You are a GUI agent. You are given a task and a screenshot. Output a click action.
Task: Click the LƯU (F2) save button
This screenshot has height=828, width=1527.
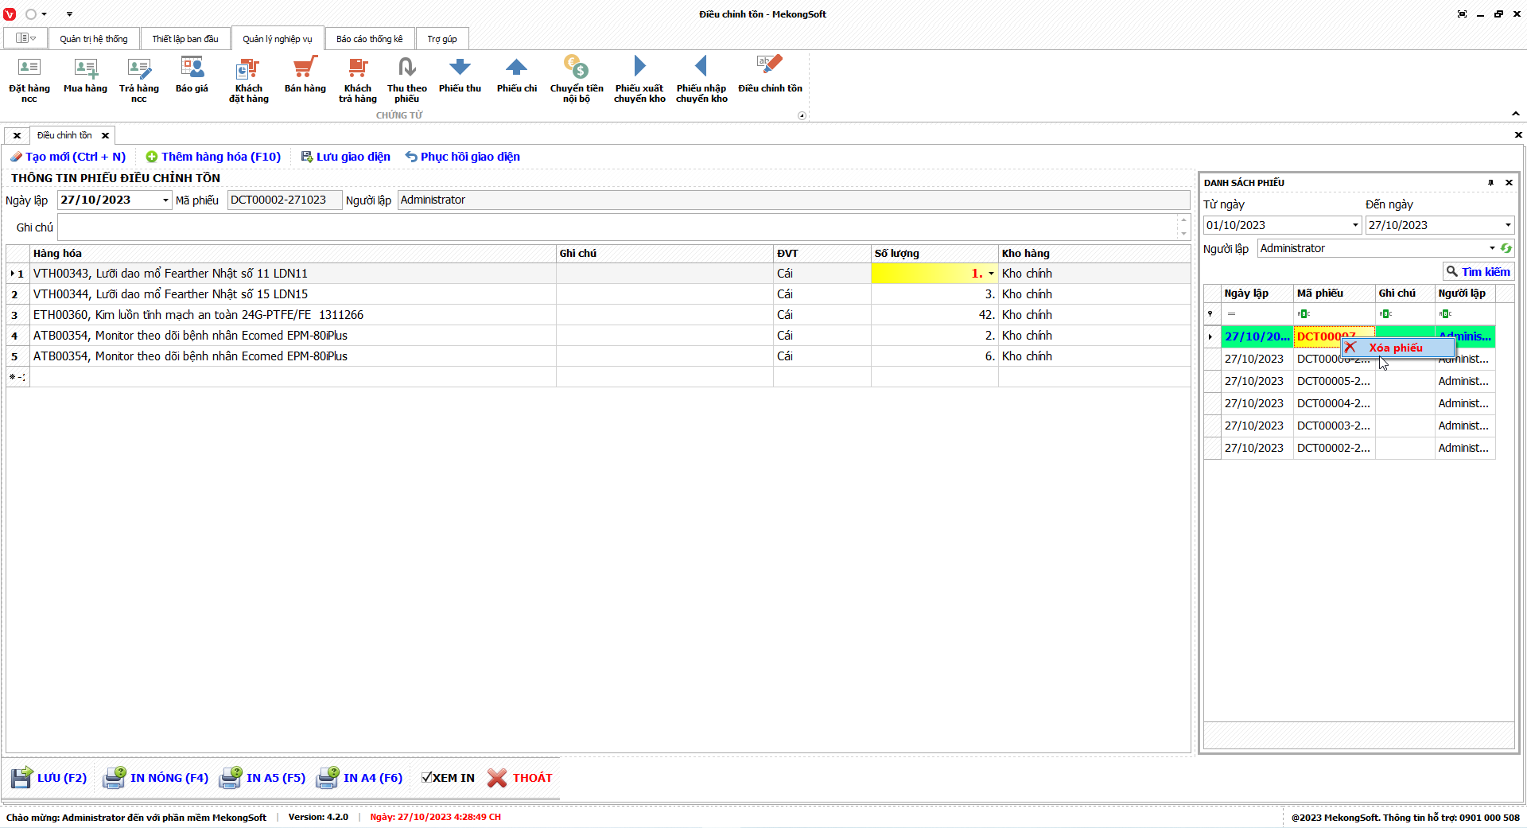tap(49, 778)
